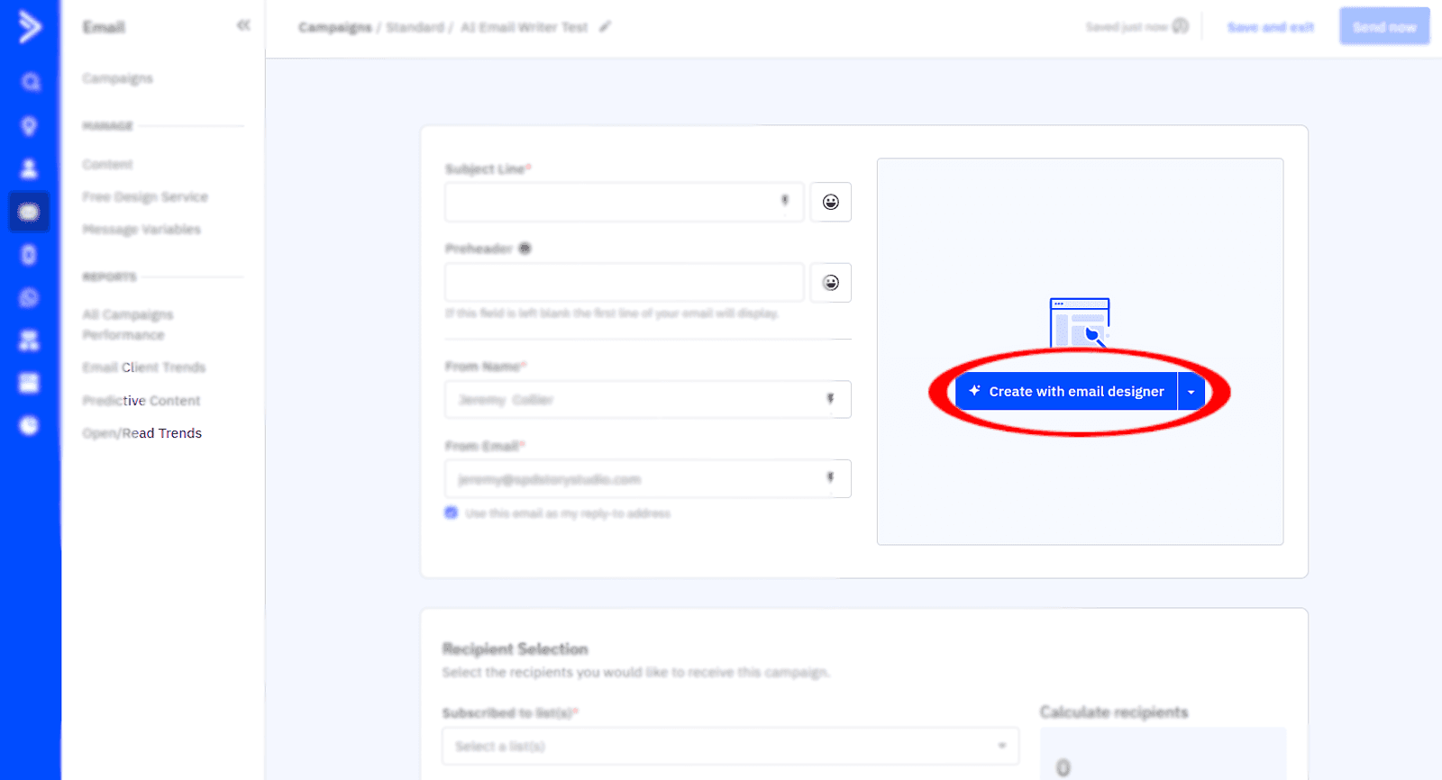The image size is (1442, 780).
Task: Open Contacts via the person icon
Action: (x=29, y=168)
